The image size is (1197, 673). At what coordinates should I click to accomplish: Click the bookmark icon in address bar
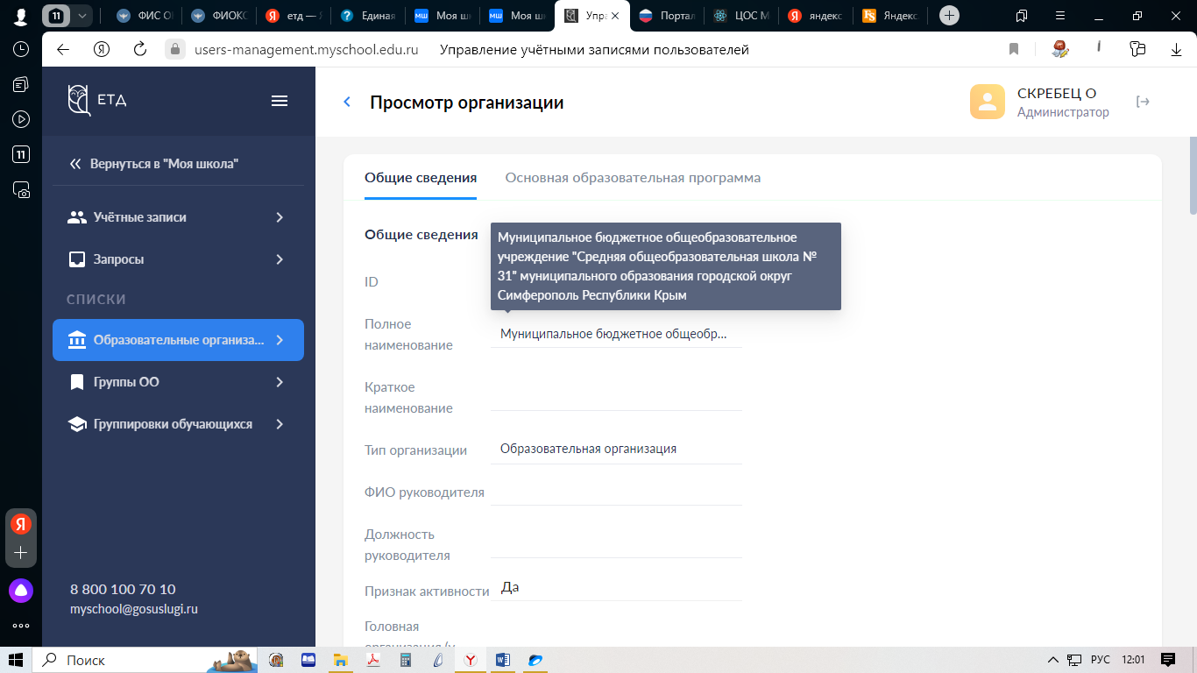[1014, 50]
